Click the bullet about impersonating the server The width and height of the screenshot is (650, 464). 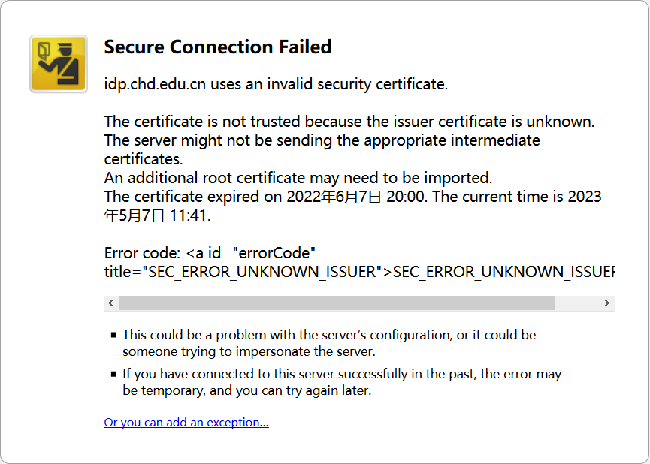(329, 343)
